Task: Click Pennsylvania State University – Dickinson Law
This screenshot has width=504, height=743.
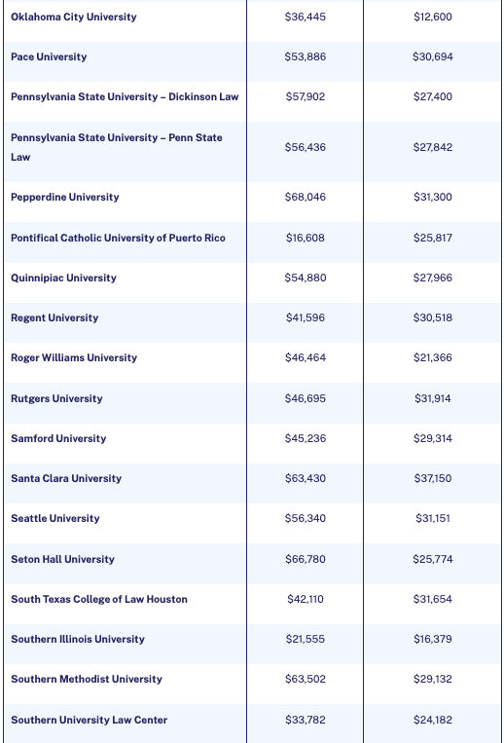Action: (x=125, y=96)
